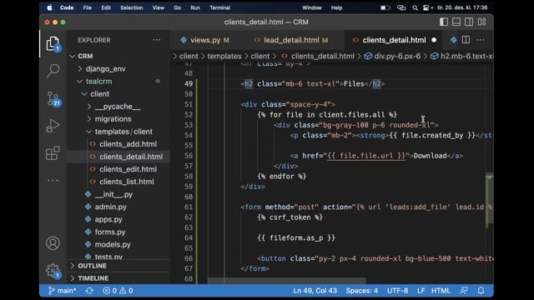This screenshot has height=300, width=534.
Task: Open the Search view in activity bar
Action: 53,70
